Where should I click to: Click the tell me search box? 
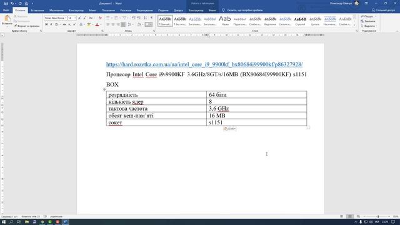(242, 11)
